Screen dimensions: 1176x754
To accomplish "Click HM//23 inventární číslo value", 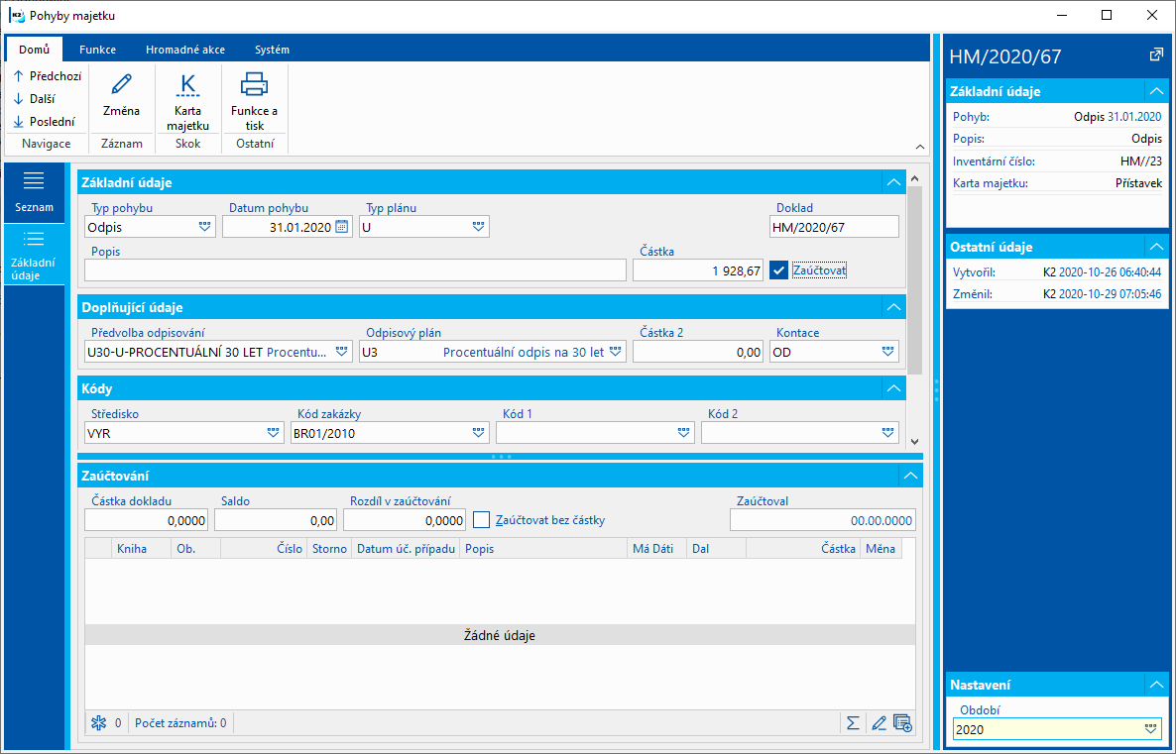I will pyautogui.click(x=1141, y=162).
